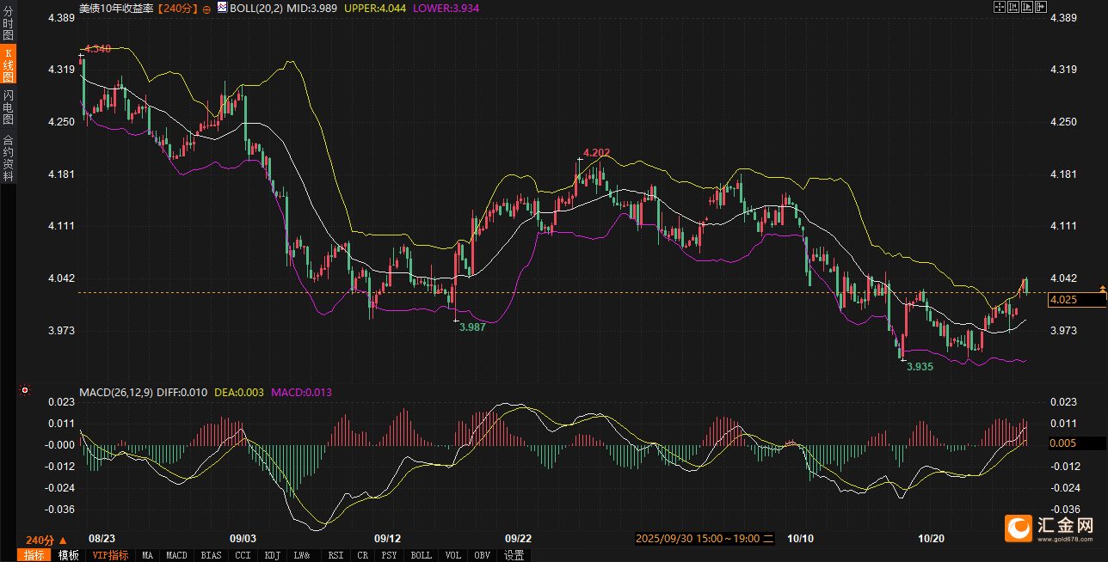Image resolution: width=1108 pixels, height=562 pixels.
Task: Click the red target icon beside MACD panel
Action: pyautogui.click(x=25, y=391)
